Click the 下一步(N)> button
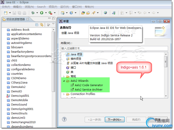 point(115,120)
